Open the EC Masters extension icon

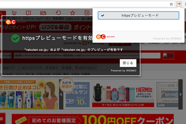click(x=179, y=4)
